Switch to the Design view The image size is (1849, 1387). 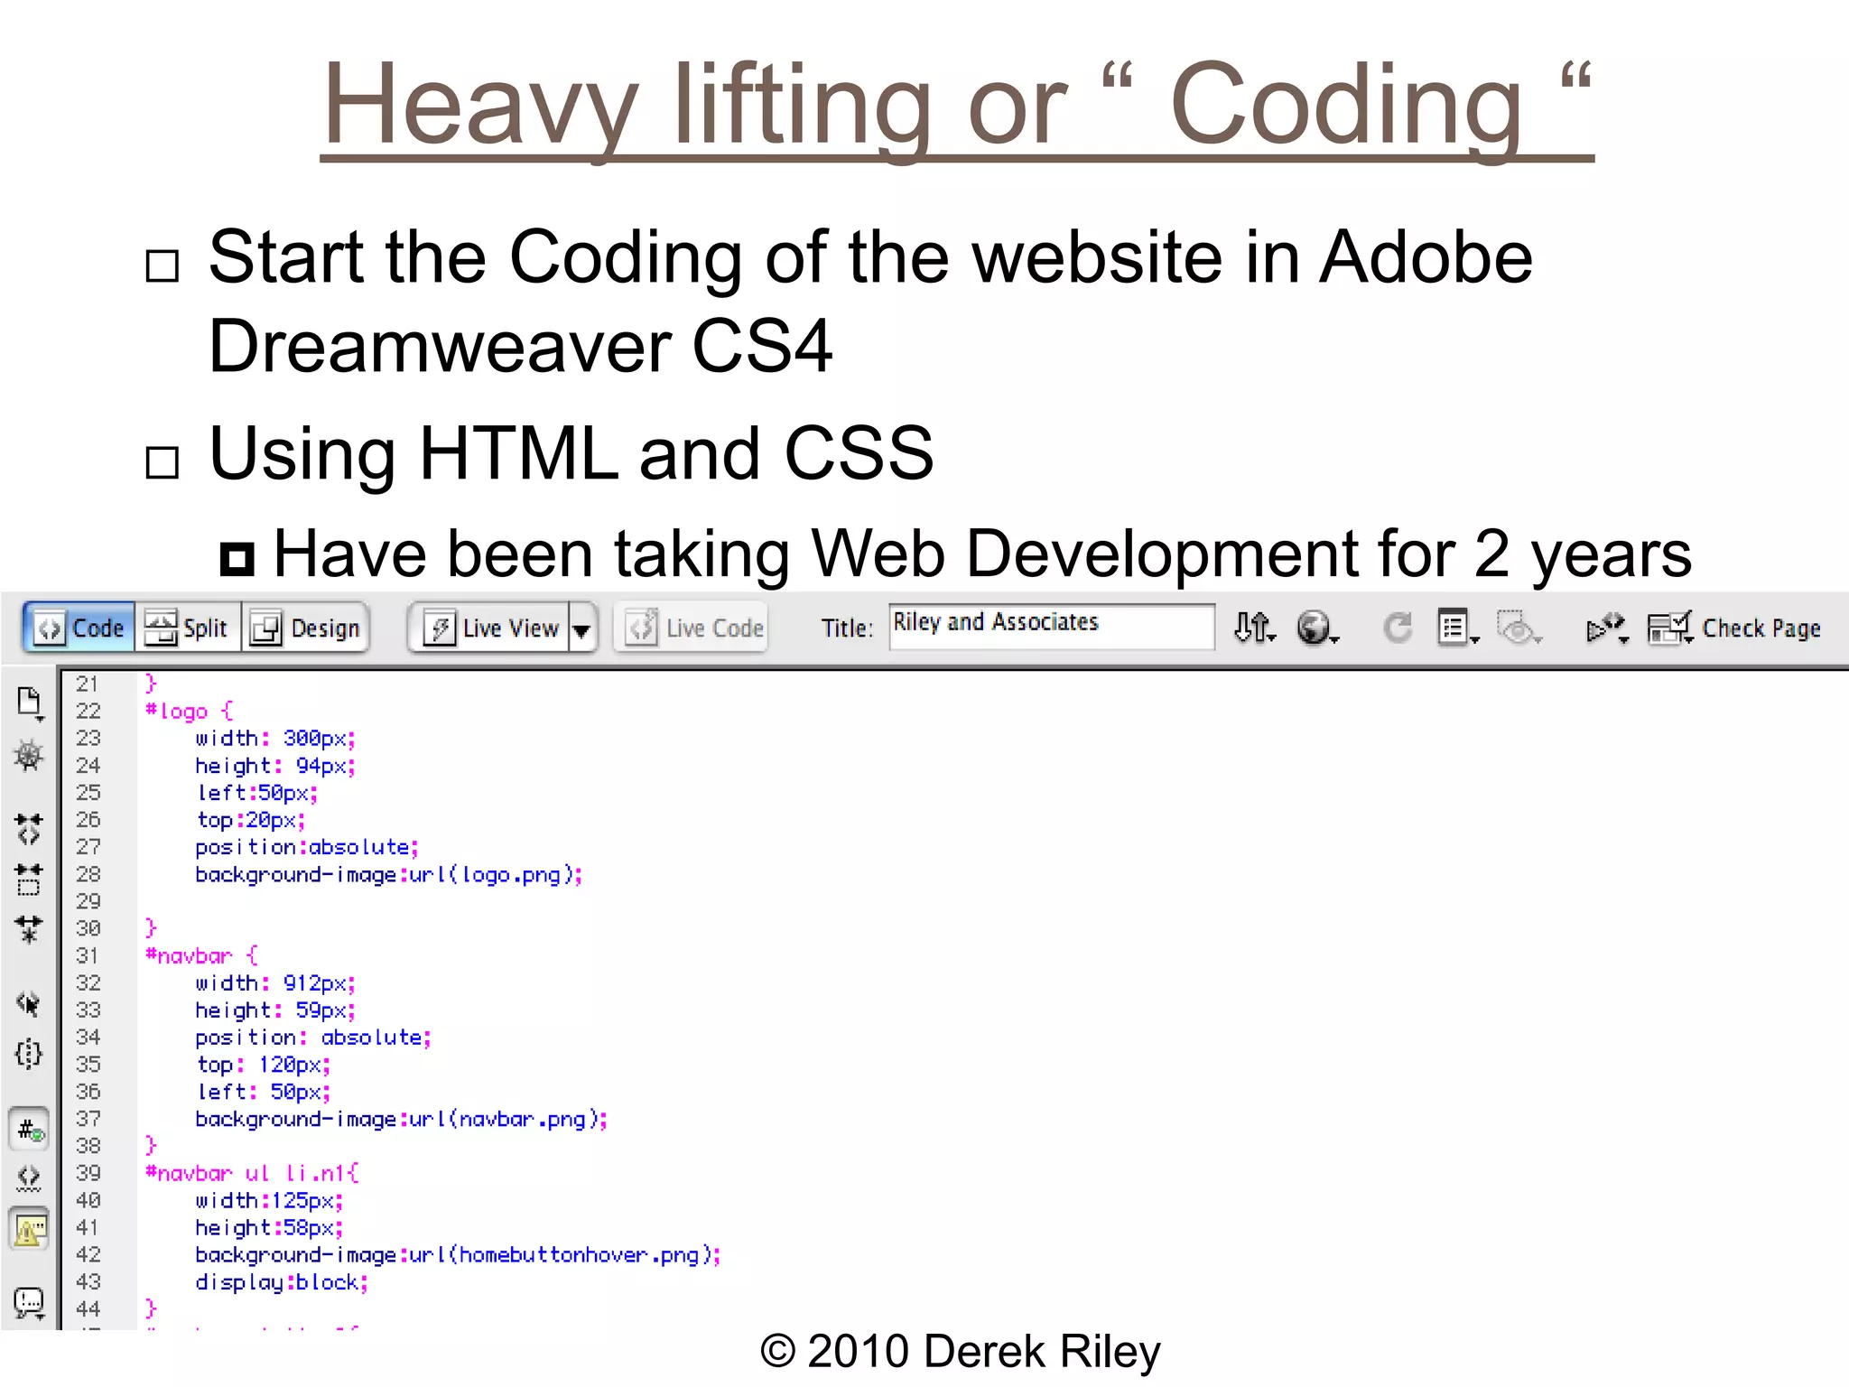coord(307,628)
